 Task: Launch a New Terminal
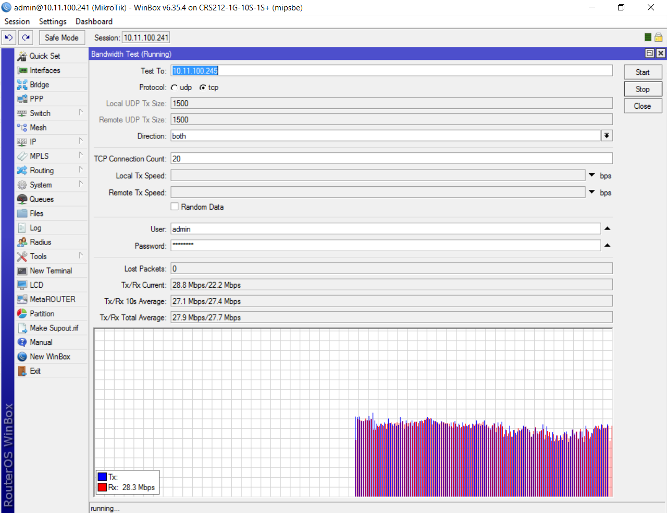(50, 271)
